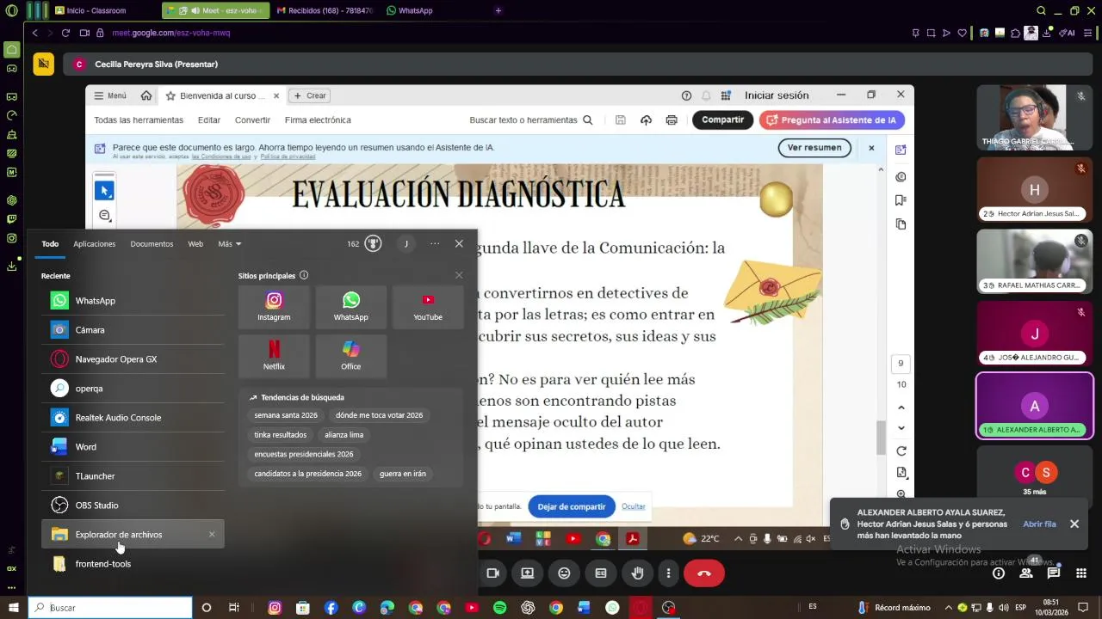Focus the Buscar taskbar search field

point(111,608)
